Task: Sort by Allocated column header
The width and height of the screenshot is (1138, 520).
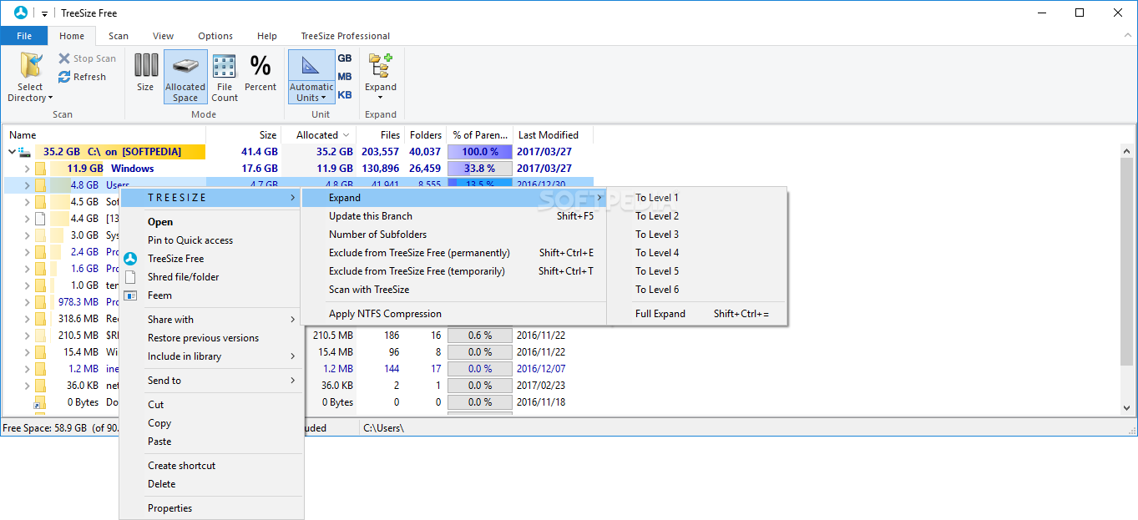Action: pyautogui.click(x=319, y=135)
